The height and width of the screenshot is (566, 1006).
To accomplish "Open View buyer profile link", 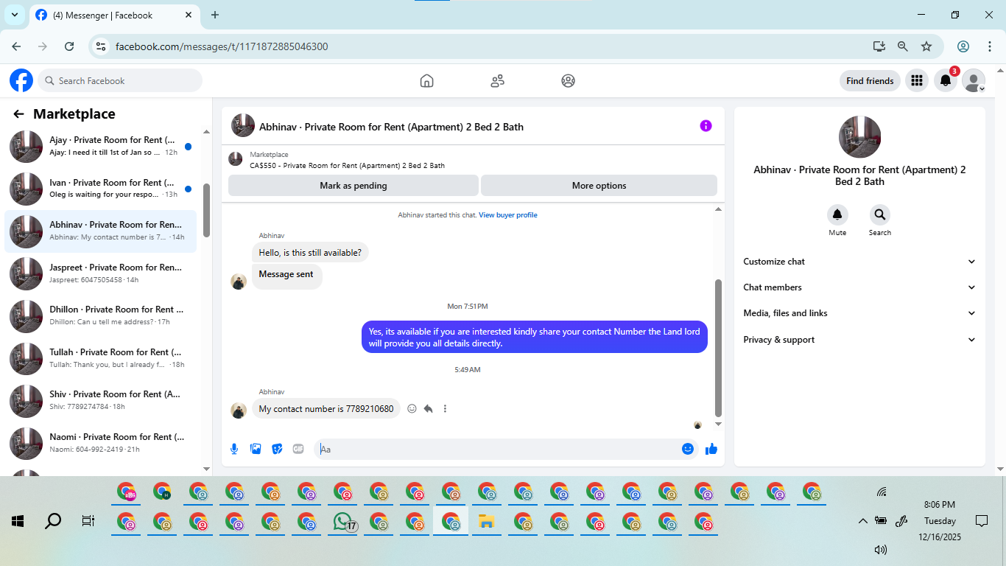I will click(x=508, y=215).
